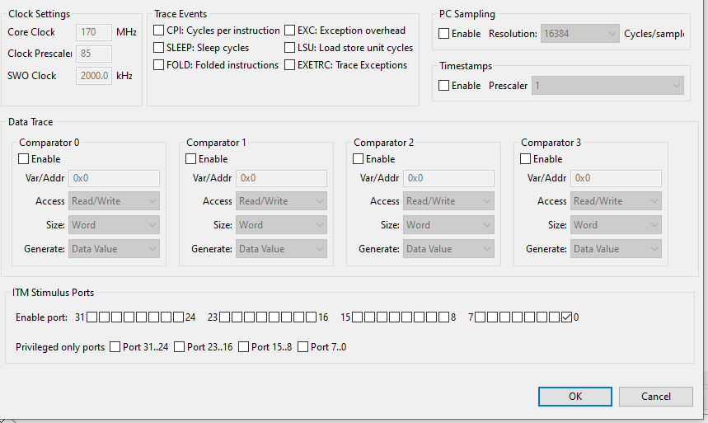Image resolution: width=708 pixels, height=423 pixels.
Task: Check Privileged only Port 31..24
Action: coord(115,347)
